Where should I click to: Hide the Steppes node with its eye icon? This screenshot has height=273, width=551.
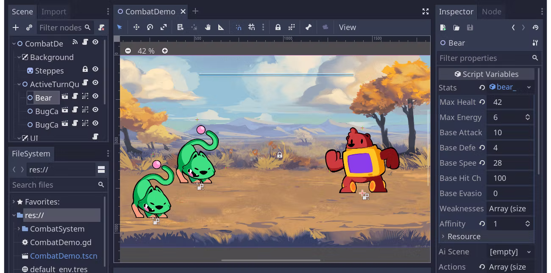(95, 69)
